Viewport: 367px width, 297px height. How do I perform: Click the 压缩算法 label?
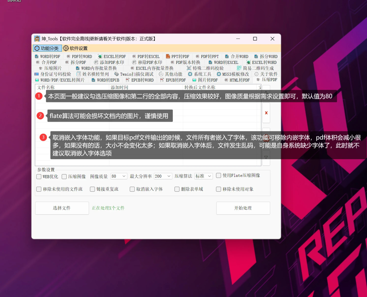(x=183, y=177)
